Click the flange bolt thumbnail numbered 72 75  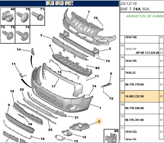click(x=8, y=34)
